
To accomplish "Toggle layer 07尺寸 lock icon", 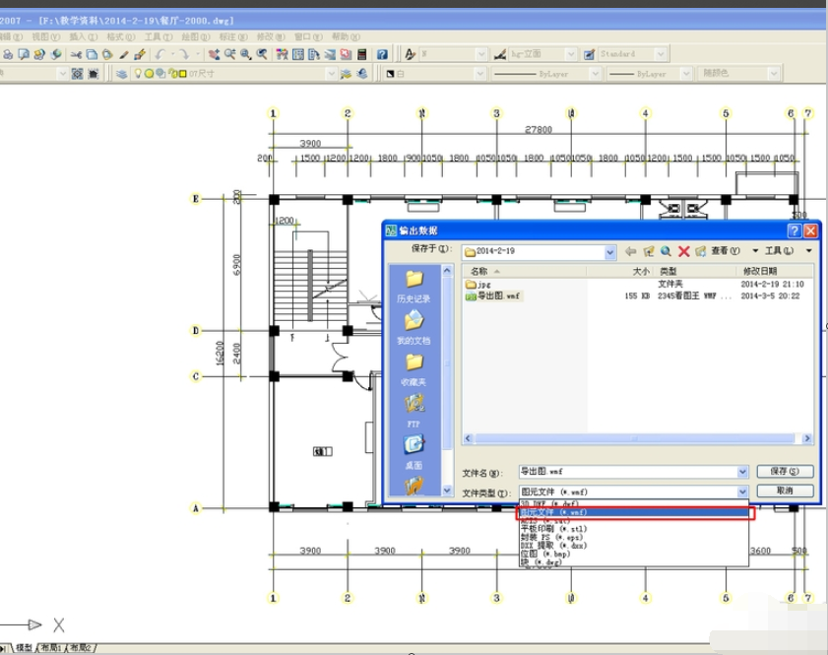I will pos(171,74).
